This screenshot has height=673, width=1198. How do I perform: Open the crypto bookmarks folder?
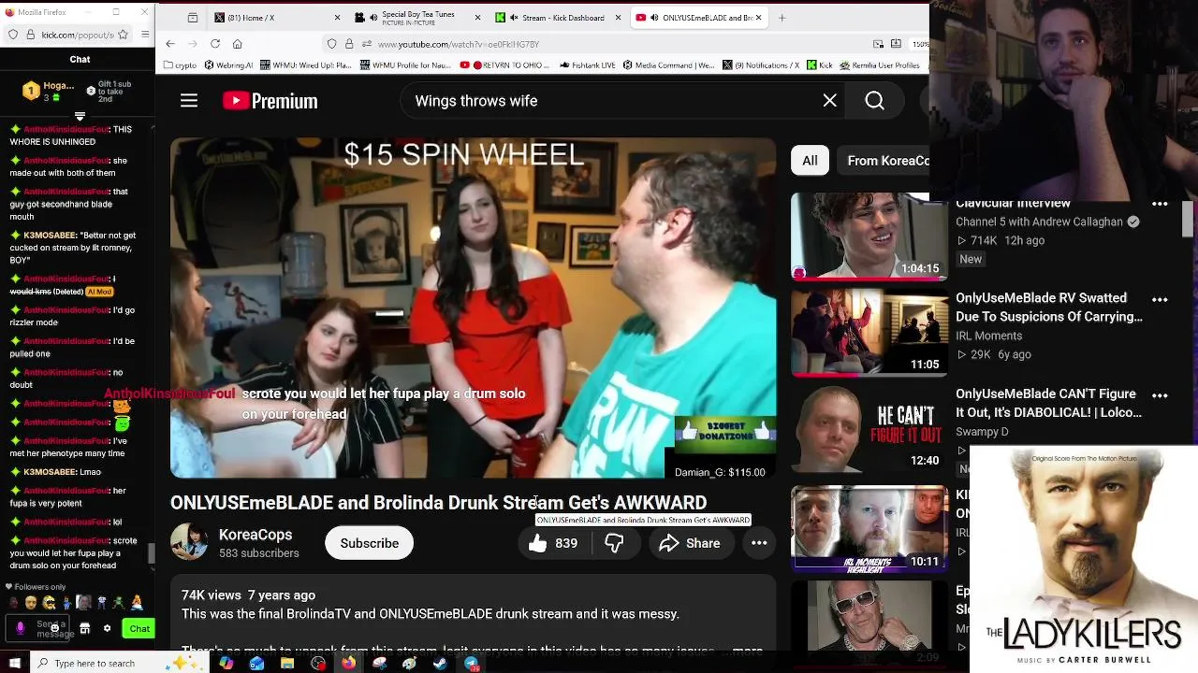(x=180, y=65)
